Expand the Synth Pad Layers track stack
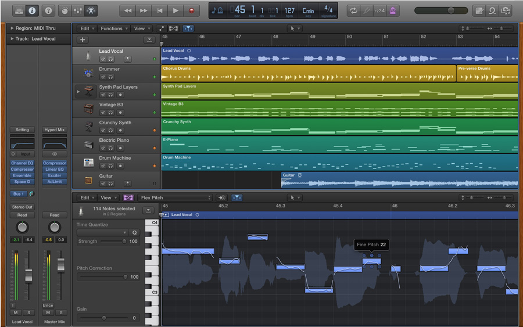This screenshot has height=327, width=523. pyautogui.click(x=78, y=91)
